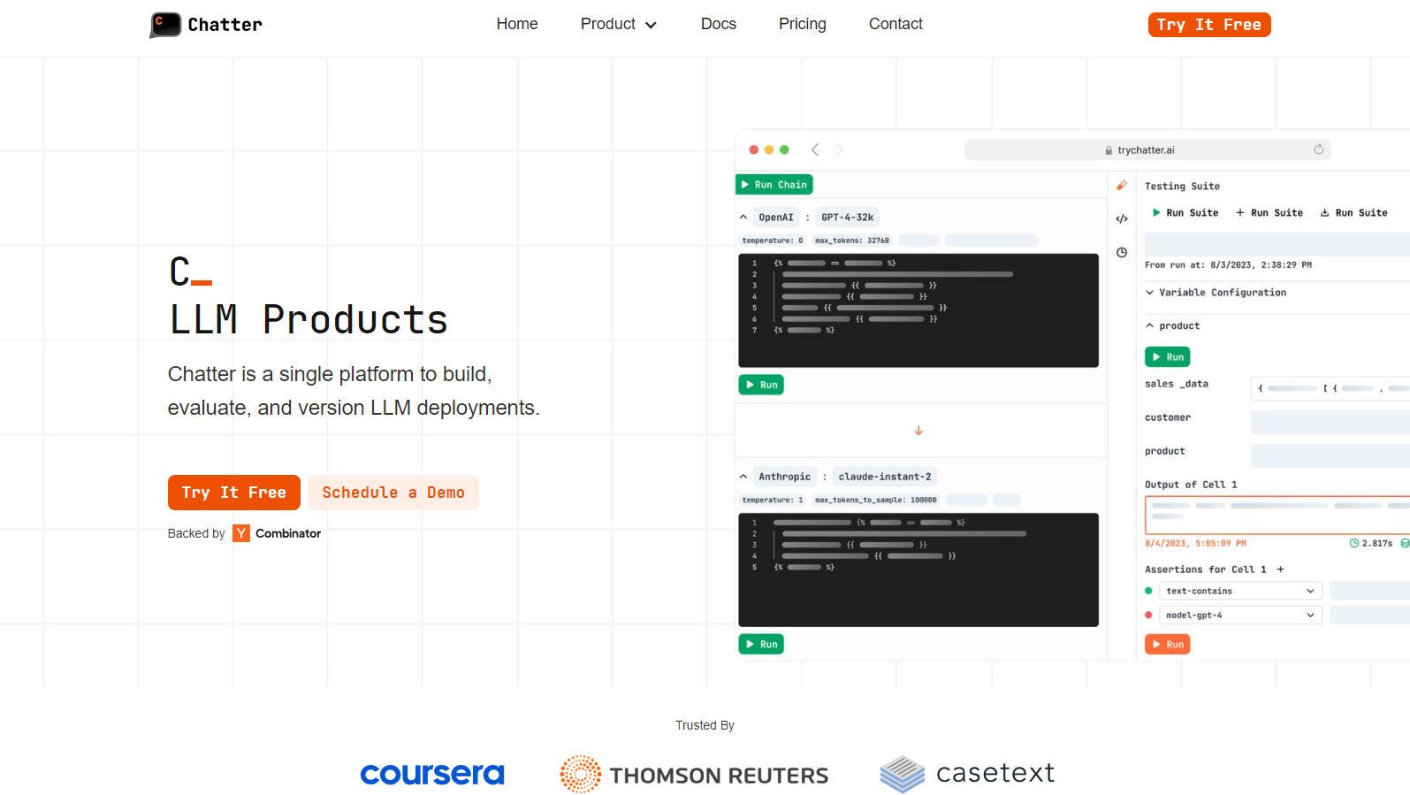Open the text-contains dropdown
Image resolution: width=1410 pixels, height=795 pixels.
coord(1240,591)
